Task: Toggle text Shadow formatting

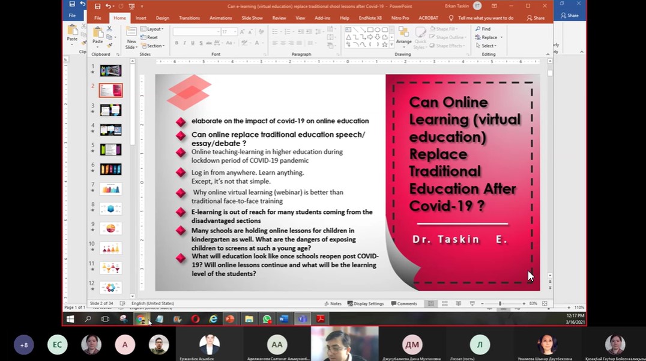Action: coord(201,43)
